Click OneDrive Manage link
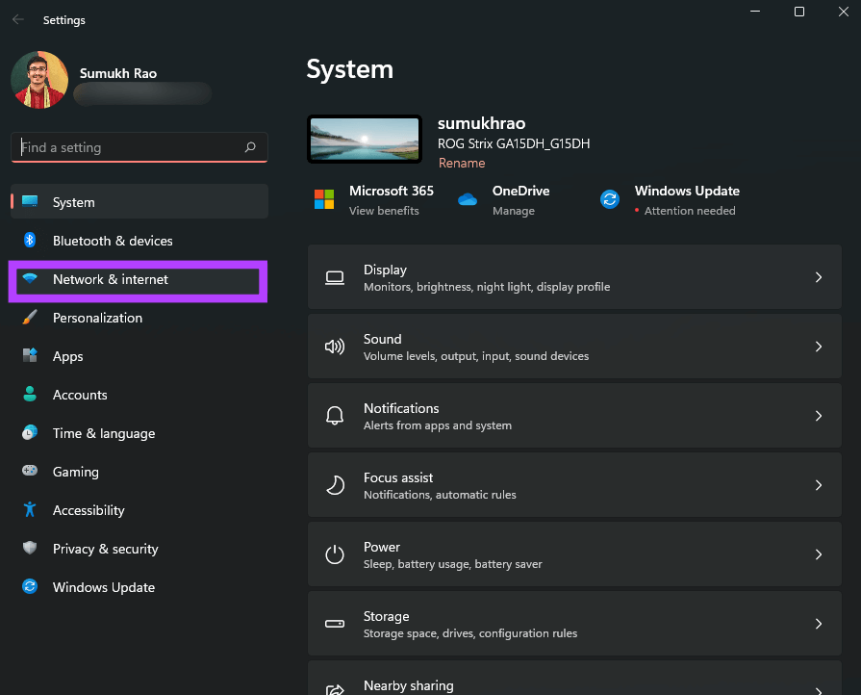Image resolution: width=861 pixels, height=695 pixels. [x=514, y=211]
